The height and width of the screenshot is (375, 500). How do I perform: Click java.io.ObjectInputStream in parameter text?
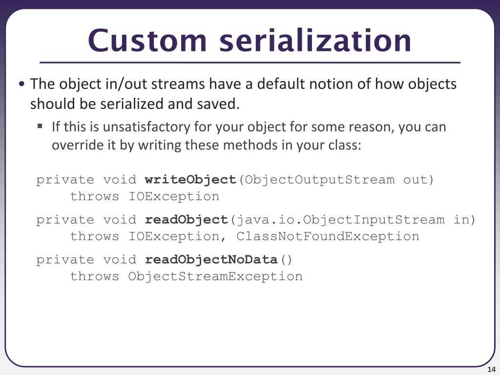353,220
